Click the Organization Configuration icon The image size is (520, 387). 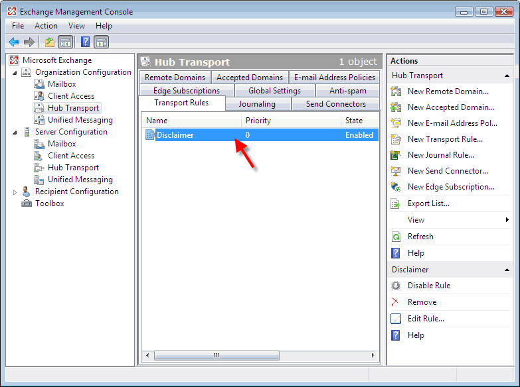point(26,72)
